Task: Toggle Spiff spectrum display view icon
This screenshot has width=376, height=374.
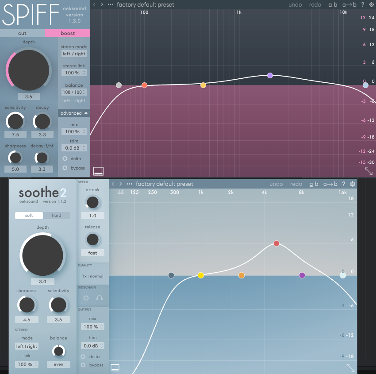Action: [98, 171]
